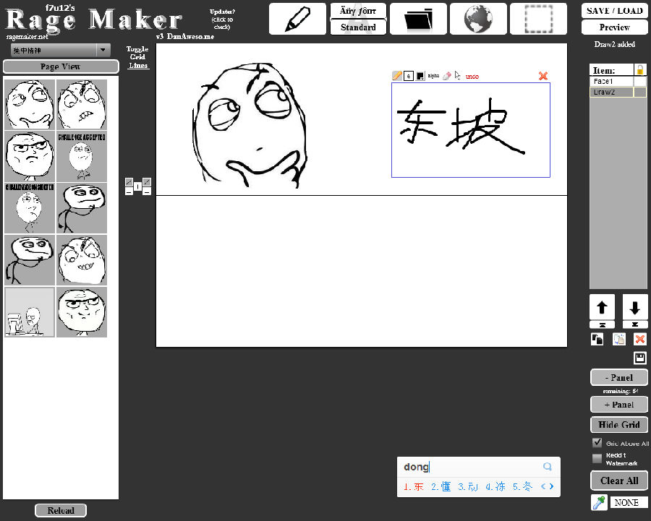Viewport: 651px width, 521px height.
Task: Switch to Page View
Action: pos(61,66)
